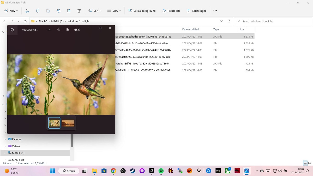Share the selected image

point(69,11)
